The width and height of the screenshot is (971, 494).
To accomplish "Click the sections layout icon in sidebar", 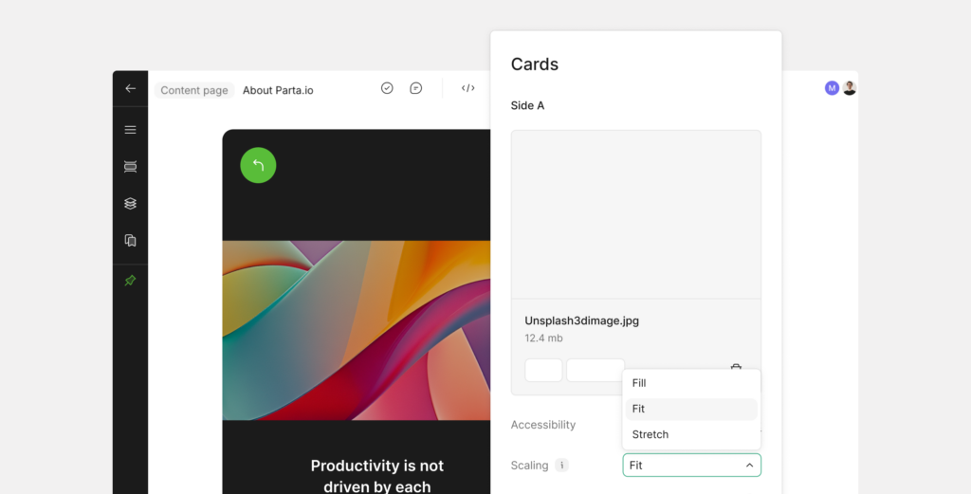I will coord(130,167).
